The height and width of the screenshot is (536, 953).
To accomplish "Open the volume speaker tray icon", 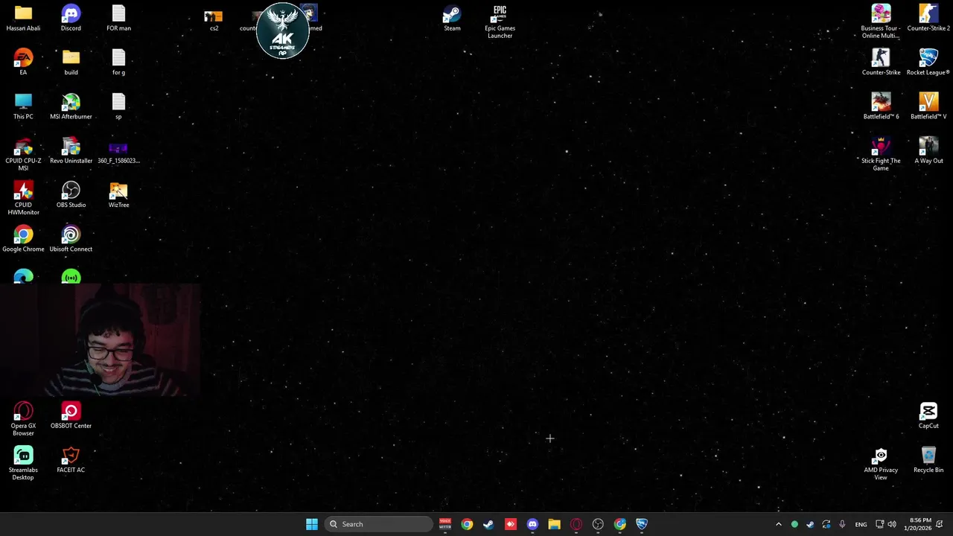I will [x=892, y=524].
